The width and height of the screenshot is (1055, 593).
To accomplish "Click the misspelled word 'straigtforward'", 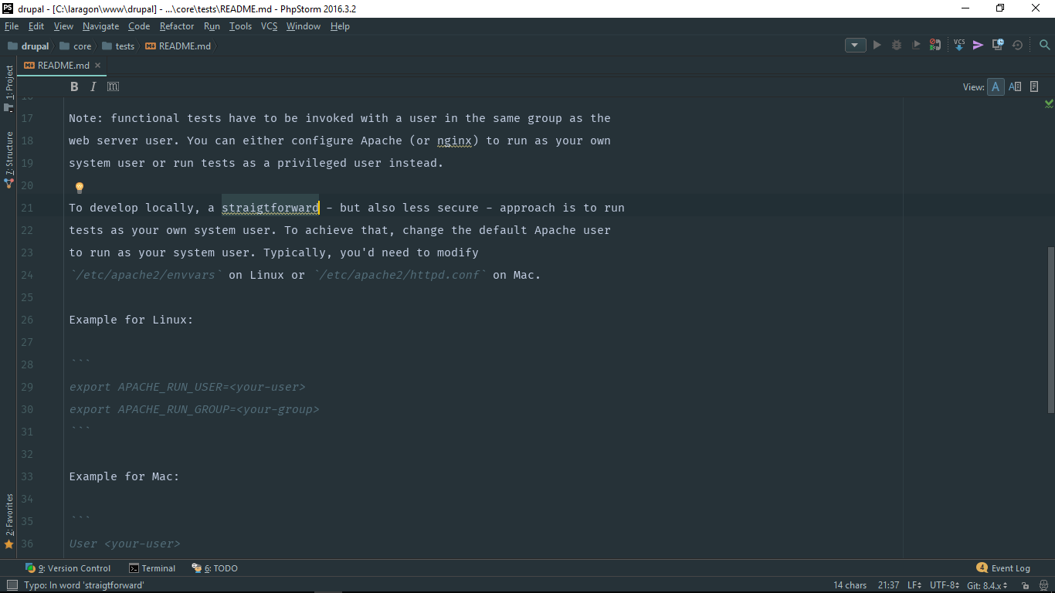I will pos(270,208).
